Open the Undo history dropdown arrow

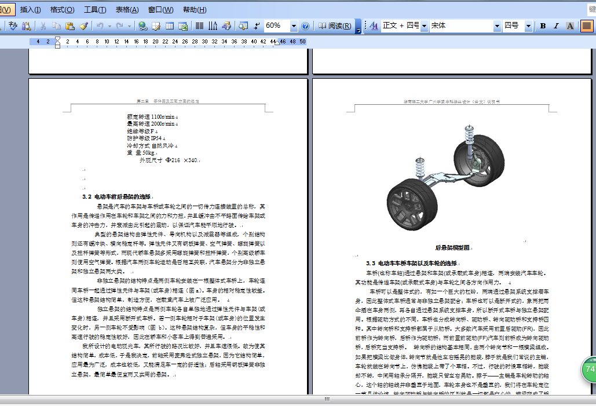point(109,26)
